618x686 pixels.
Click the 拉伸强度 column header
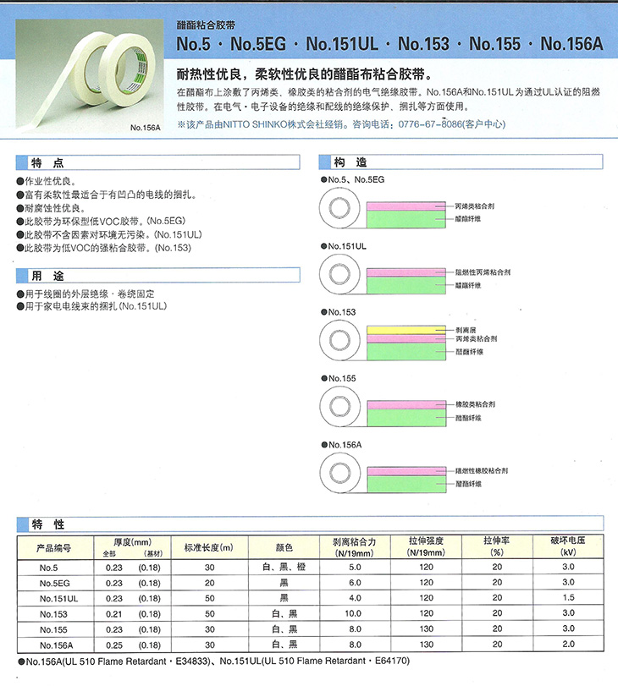tap(426, 547)
